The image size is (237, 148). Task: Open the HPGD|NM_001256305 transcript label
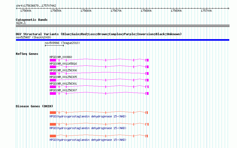pyautogui.click(x=63, y=77)
